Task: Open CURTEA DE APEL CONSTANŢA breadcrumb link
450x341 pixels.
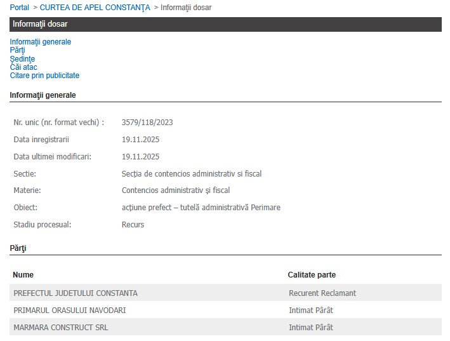Action: [95, 8]
